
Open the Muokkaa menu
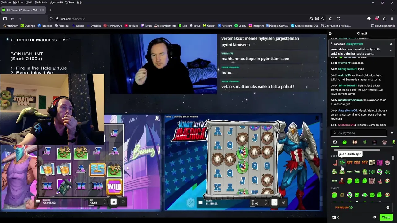coord(18,2)
